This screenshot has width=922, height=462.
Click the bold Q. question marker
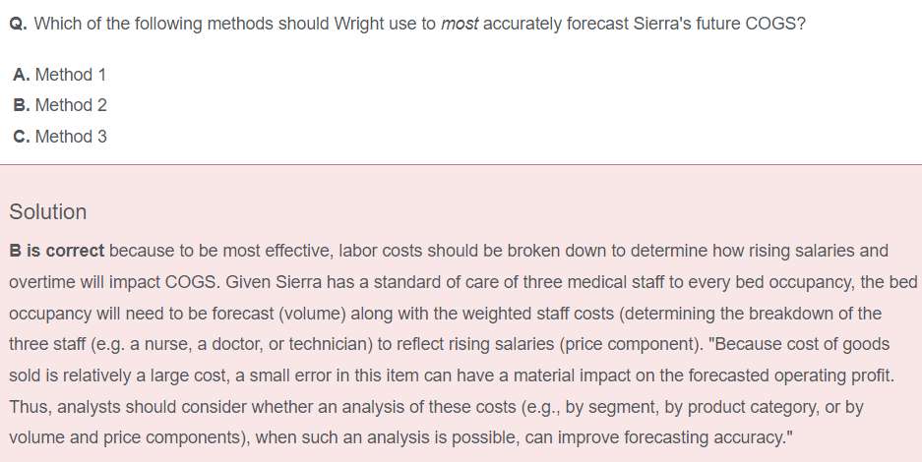[19, 24]
